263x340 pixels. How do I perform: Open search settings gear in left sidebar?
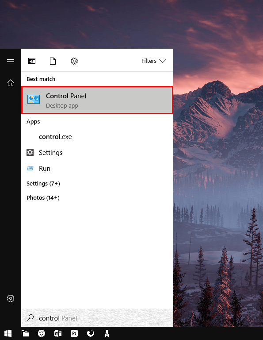[x=11, y=298]
